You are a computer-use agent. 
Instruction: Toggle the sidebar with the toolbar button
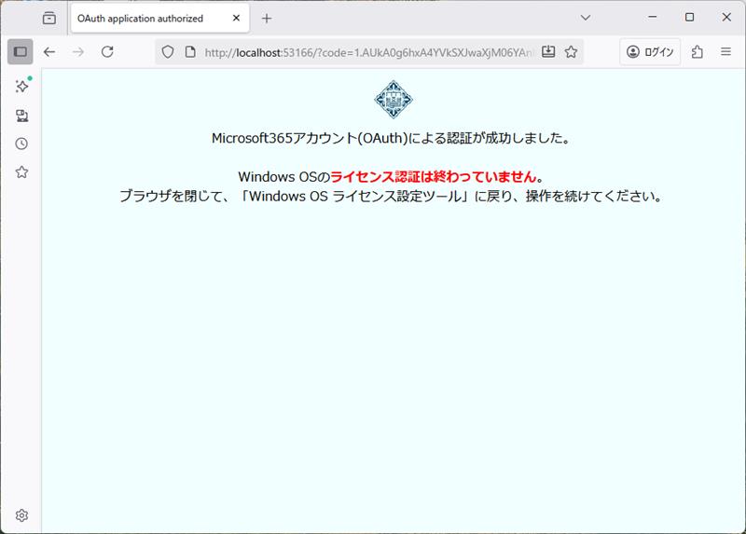click(x=21, y=52)
